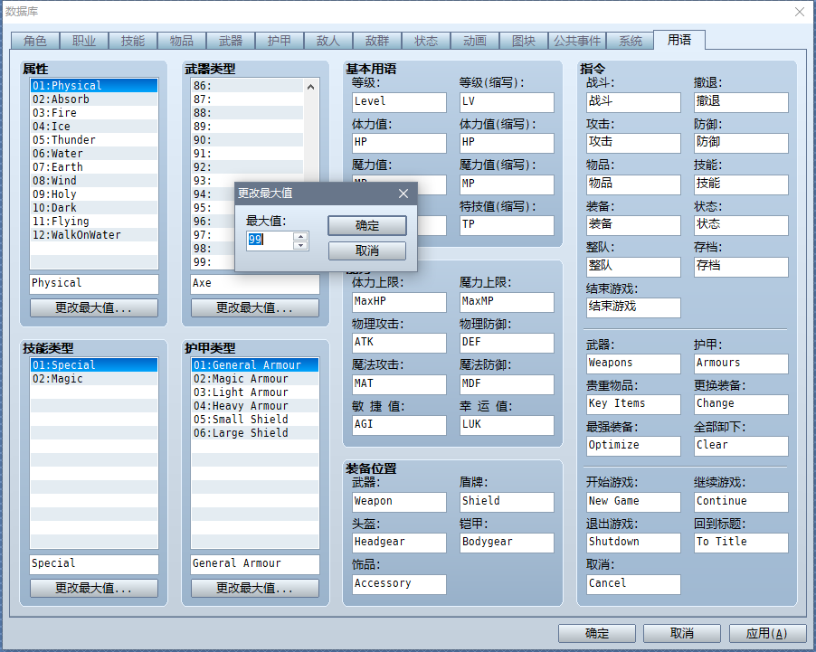
Task: Click 取消 in the 更改最大值 dialog
Action: [x=367, y=250]
